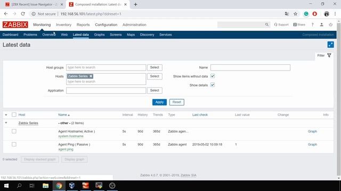Toggle fullscreen with the expand icon

(330, 45)
